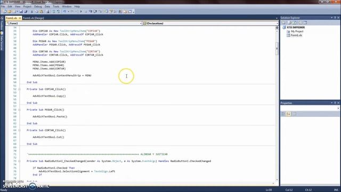The width and height of the screenshot is (341, 192).
Task: Click the Find toolbar icon
Action: (x=48, y=11)
